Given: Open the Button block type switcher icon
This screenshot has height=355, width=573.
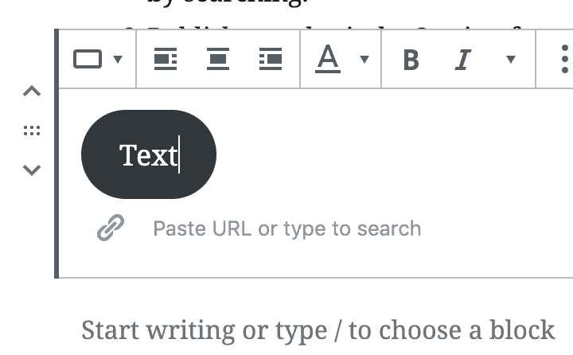Looking at the screenshot, I should pos(88,59).
